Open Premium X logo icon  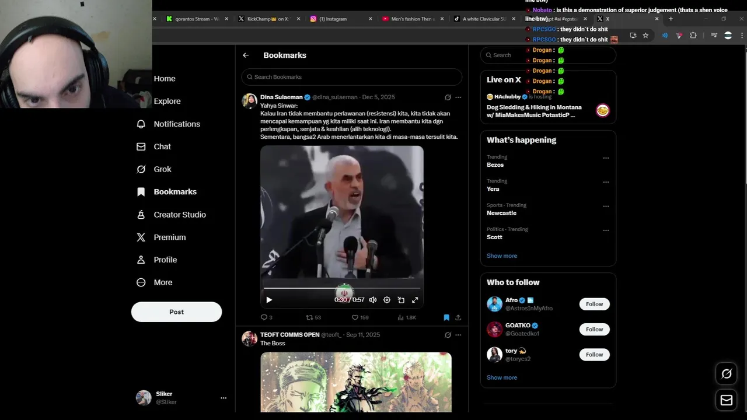pyautogui.click(x=141, y=237)
